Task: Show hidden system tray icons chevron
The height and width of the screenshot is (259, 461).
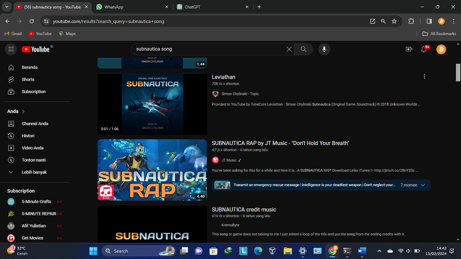Action: (379, 251)
